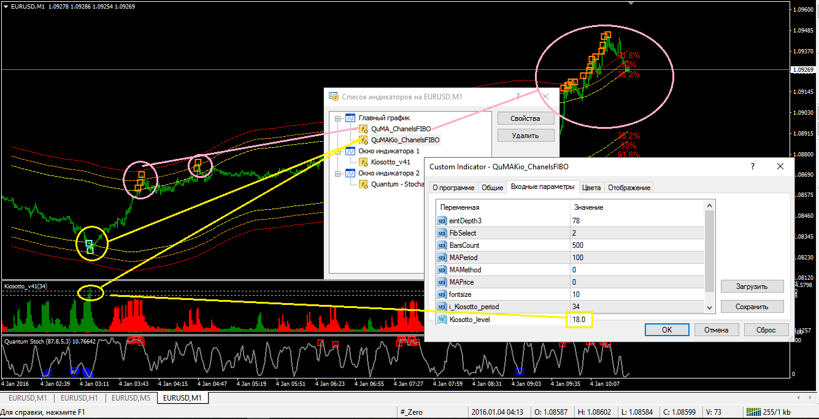Click the Окно индикатора 2 window icon
This screenshot has height=419, width=819.
click(351, 173)
